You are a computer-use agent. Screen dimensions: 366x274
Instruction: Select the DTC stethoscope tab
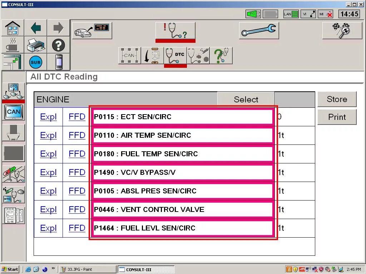tap(175, 55)
